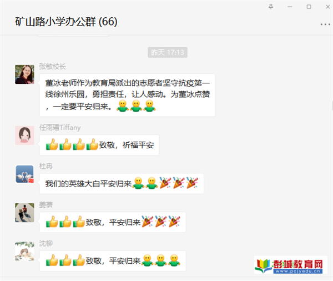Click the sender name 任雨珊Tiffany
The width and height of the screenshot is (333, 281).
click(x=60, y=128)
